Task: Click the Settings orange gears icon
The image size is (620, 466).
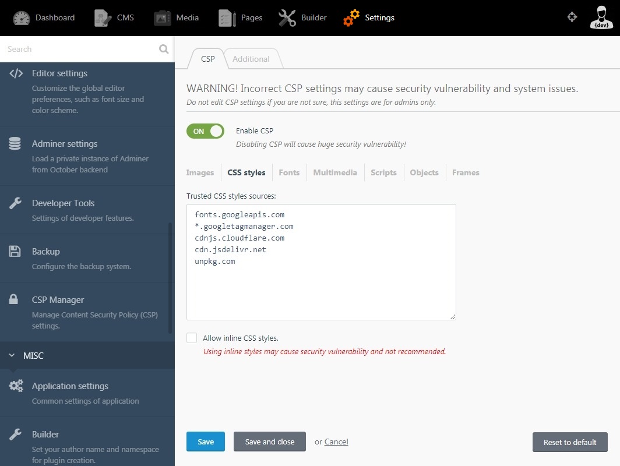Action: tap(351, 18)
